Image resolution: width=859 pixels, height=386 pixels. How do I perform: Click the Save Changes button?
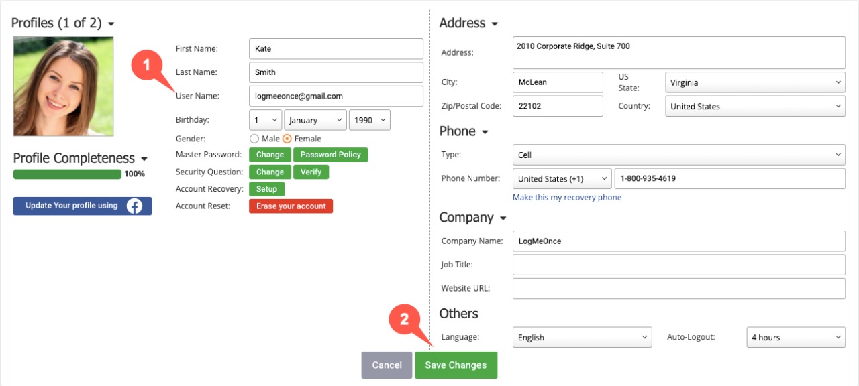(456, 365)
